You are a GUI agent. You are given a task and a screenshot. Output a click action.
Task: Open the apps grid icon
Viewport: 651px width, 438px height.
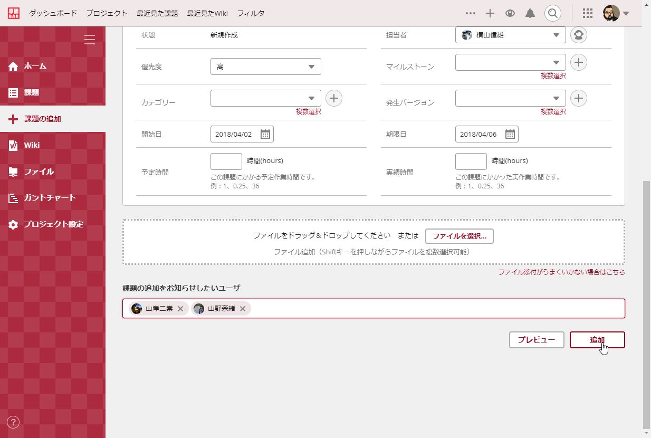pyautogui.click(x=588, y=13)
